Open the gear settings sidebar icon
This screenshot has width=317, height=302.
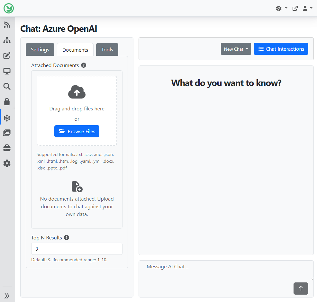[x=7, y=163]
